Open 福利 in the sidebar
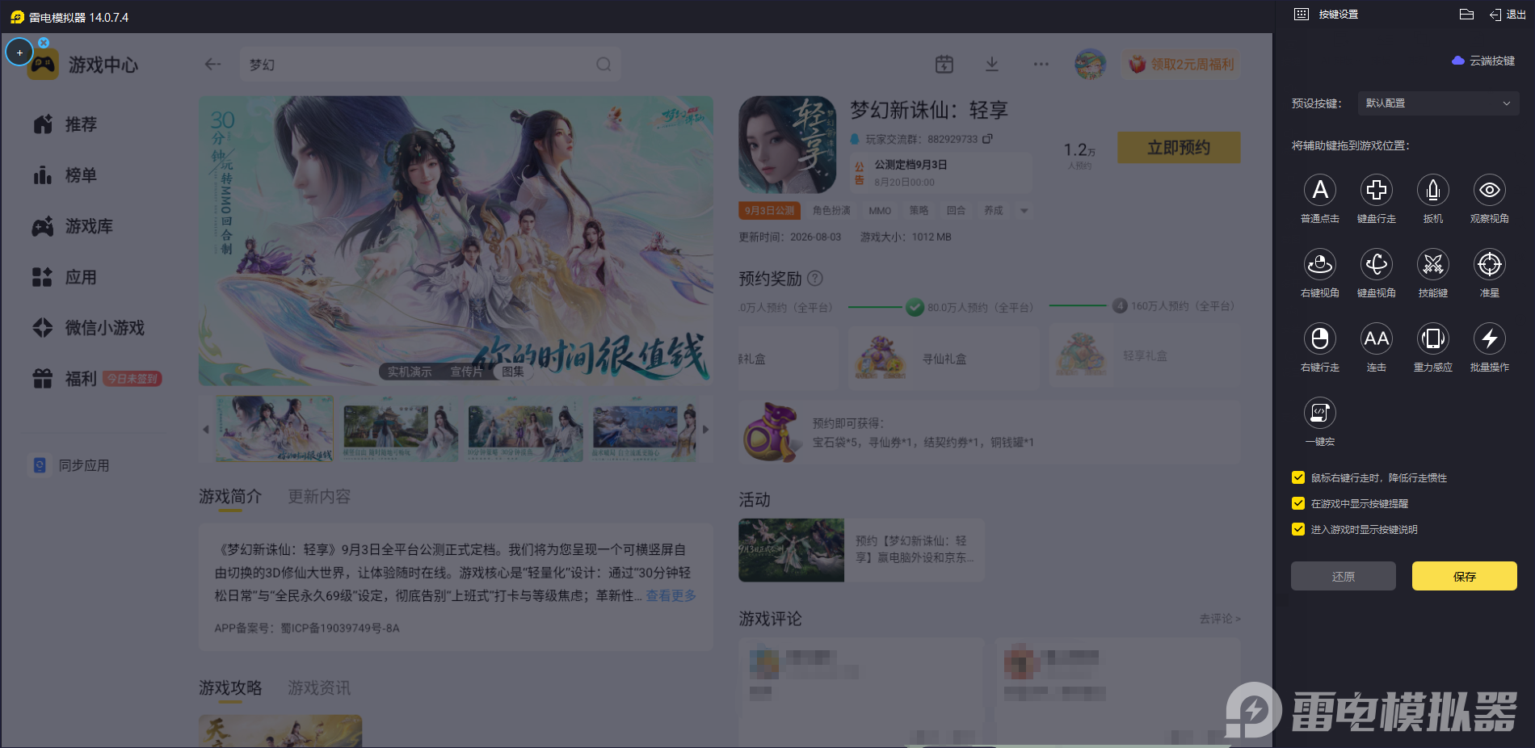The width and height of the screenshot is (1535, 748). [96, 379]
